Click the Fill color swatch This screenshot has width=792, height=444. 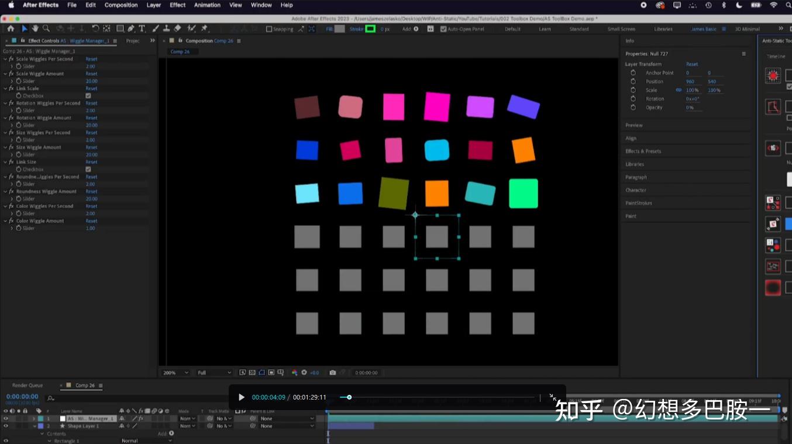[339, 29]
